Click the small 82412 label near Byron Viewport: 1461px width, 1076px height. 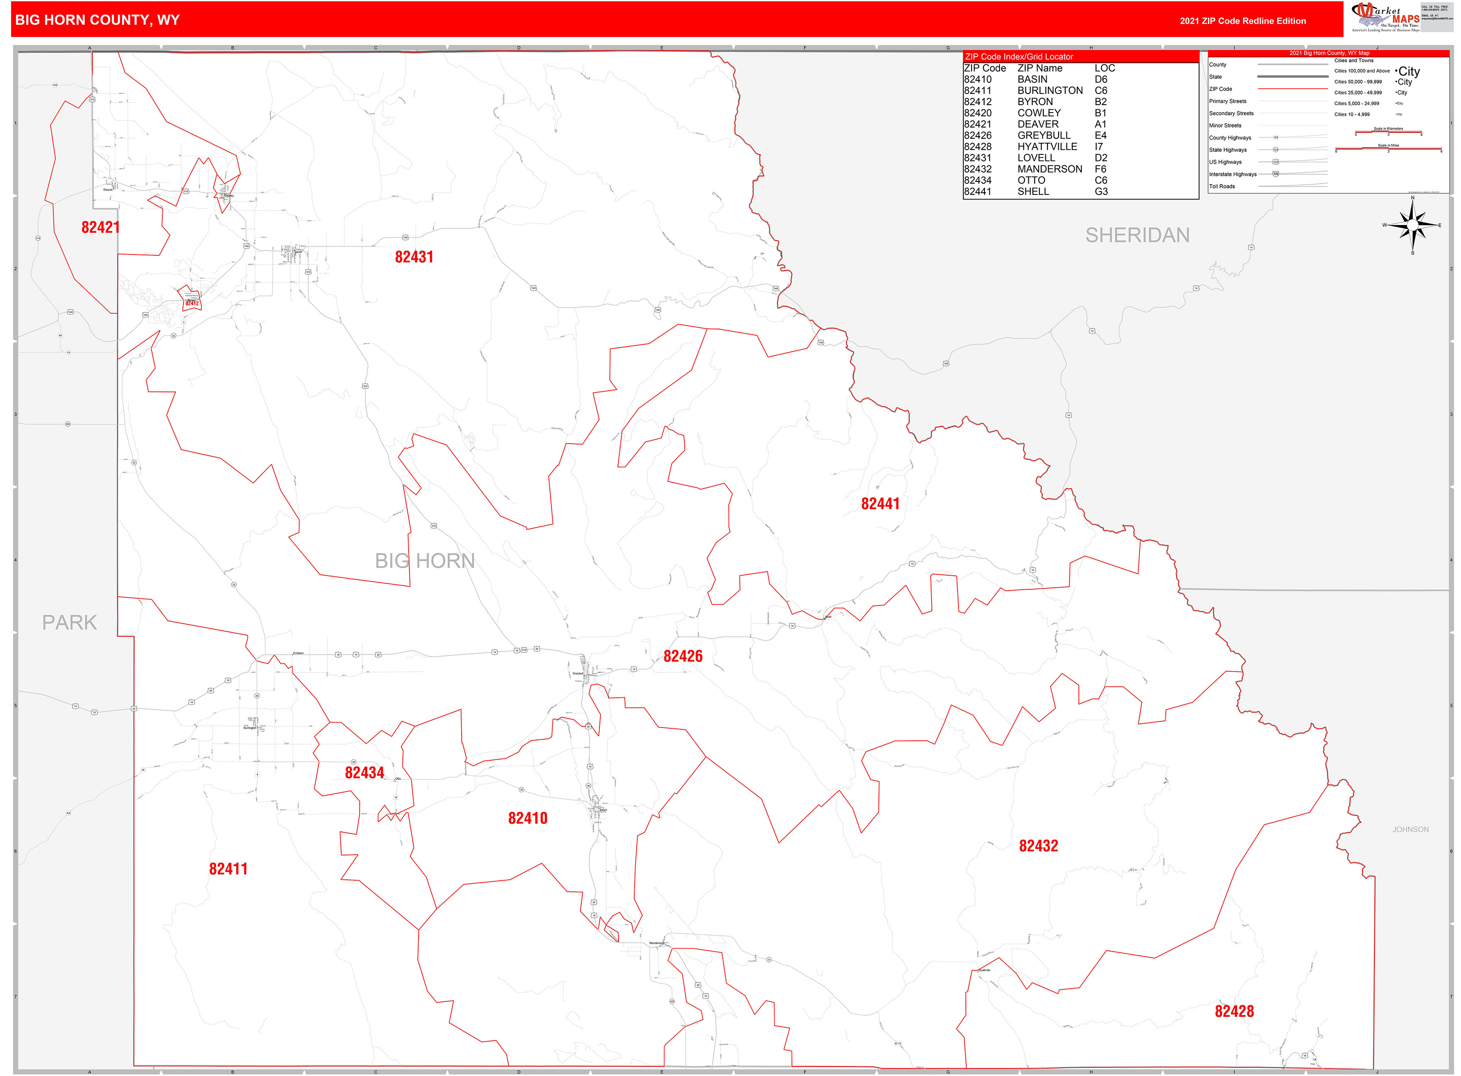click(192, 303)
